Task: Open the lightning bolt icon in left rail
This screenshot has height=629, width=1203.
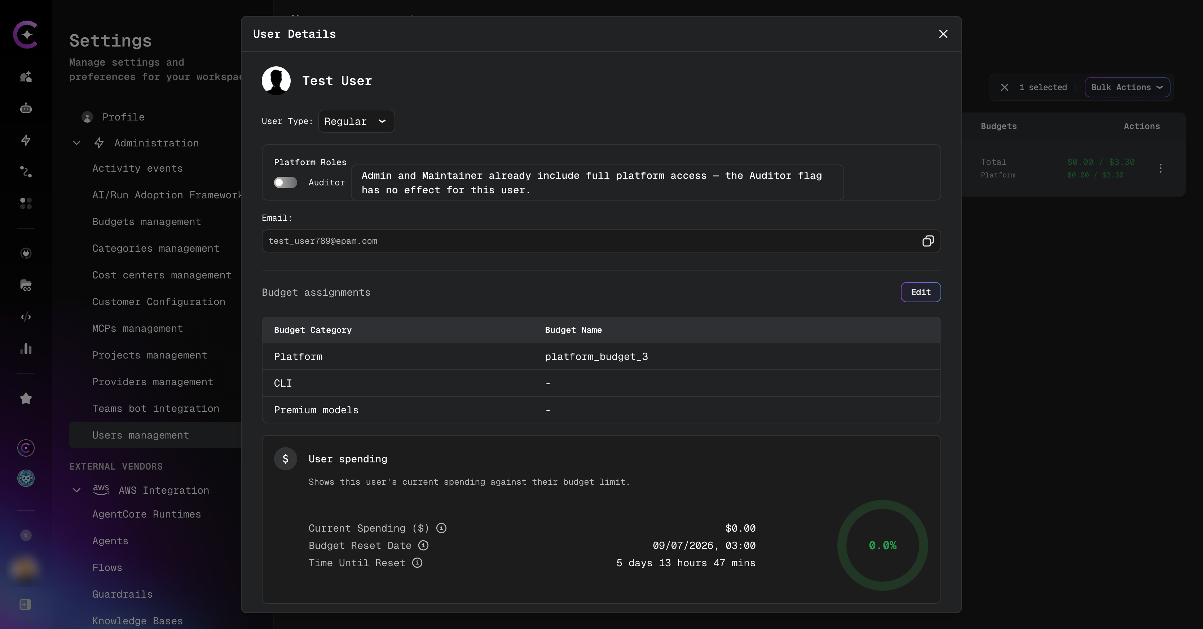Action: click(x=26, y=140)
